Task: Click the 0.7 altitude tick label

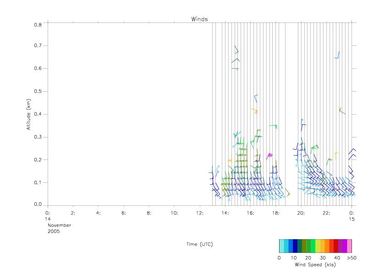Action: (38, 45)
